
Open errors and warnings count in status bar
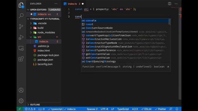[x=30, y=109]
